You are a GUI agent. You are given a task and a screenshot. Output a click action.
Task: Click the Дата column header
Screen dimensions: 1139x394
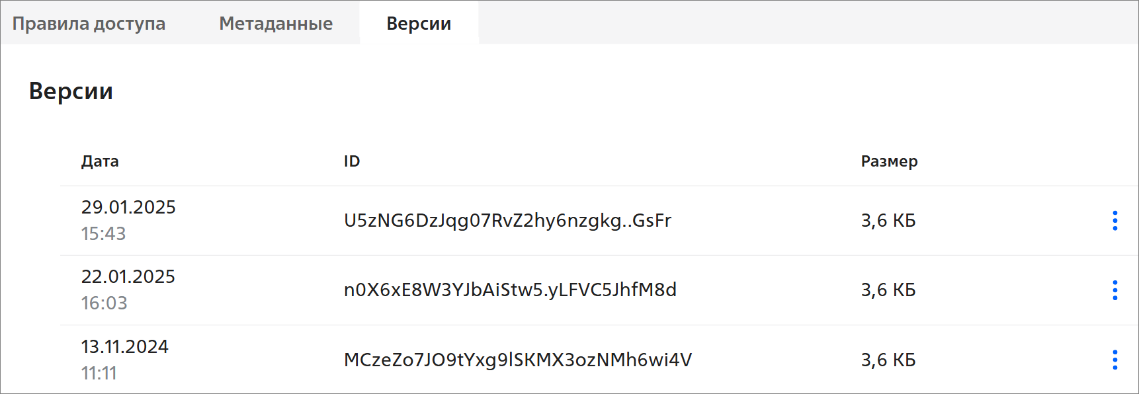(100, 161)
